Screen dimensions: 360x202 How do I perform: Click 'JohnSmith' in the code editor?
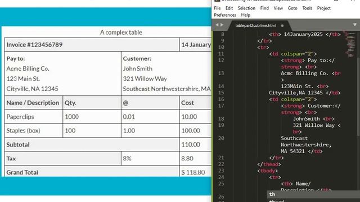[x=306, y=118]
